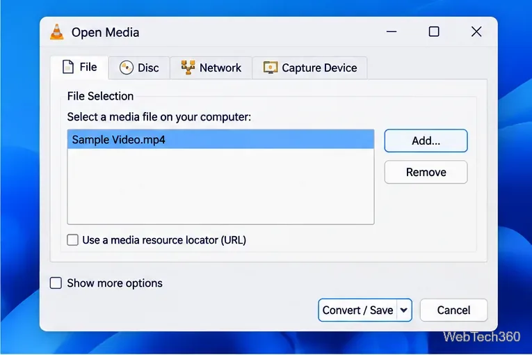Click the VLC cone icon in title bar
This screenshot has height=355, width=532.
pos(56,32)
